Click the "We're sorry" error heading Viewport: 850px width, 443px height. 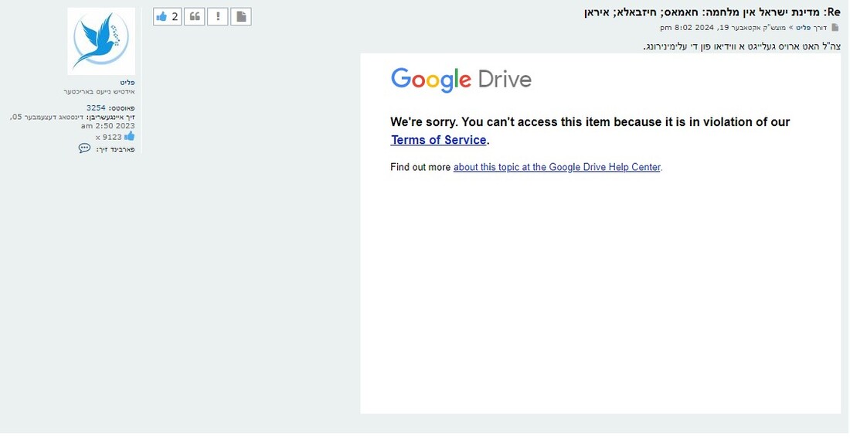590,131
